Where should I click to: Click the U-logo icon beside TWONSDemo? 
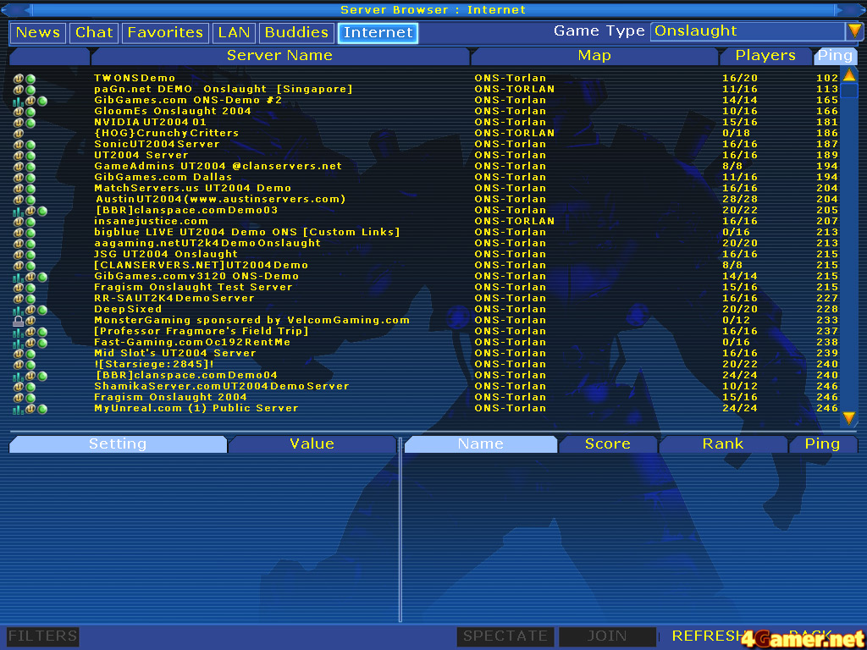coord(19,79)
